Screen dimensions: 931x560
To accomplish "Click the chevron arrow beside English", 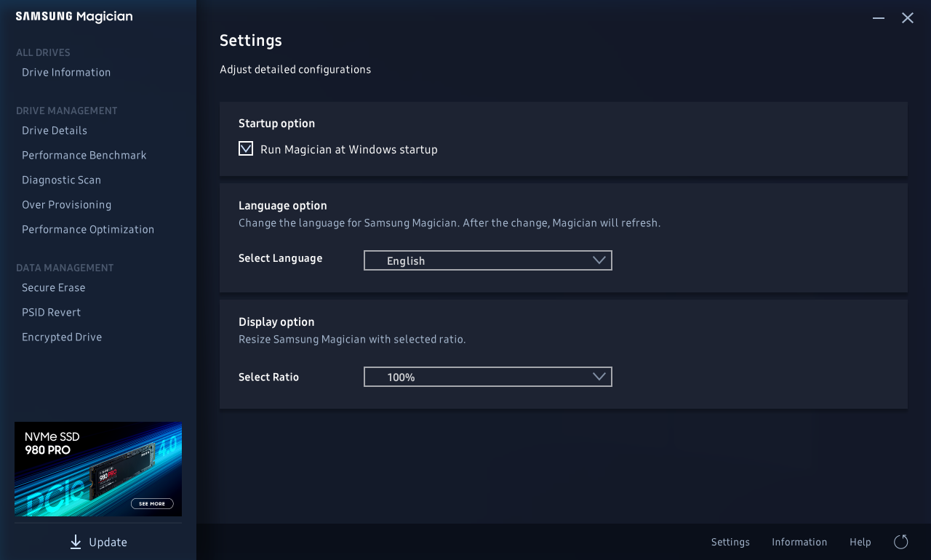I will (x=599, y=260).
